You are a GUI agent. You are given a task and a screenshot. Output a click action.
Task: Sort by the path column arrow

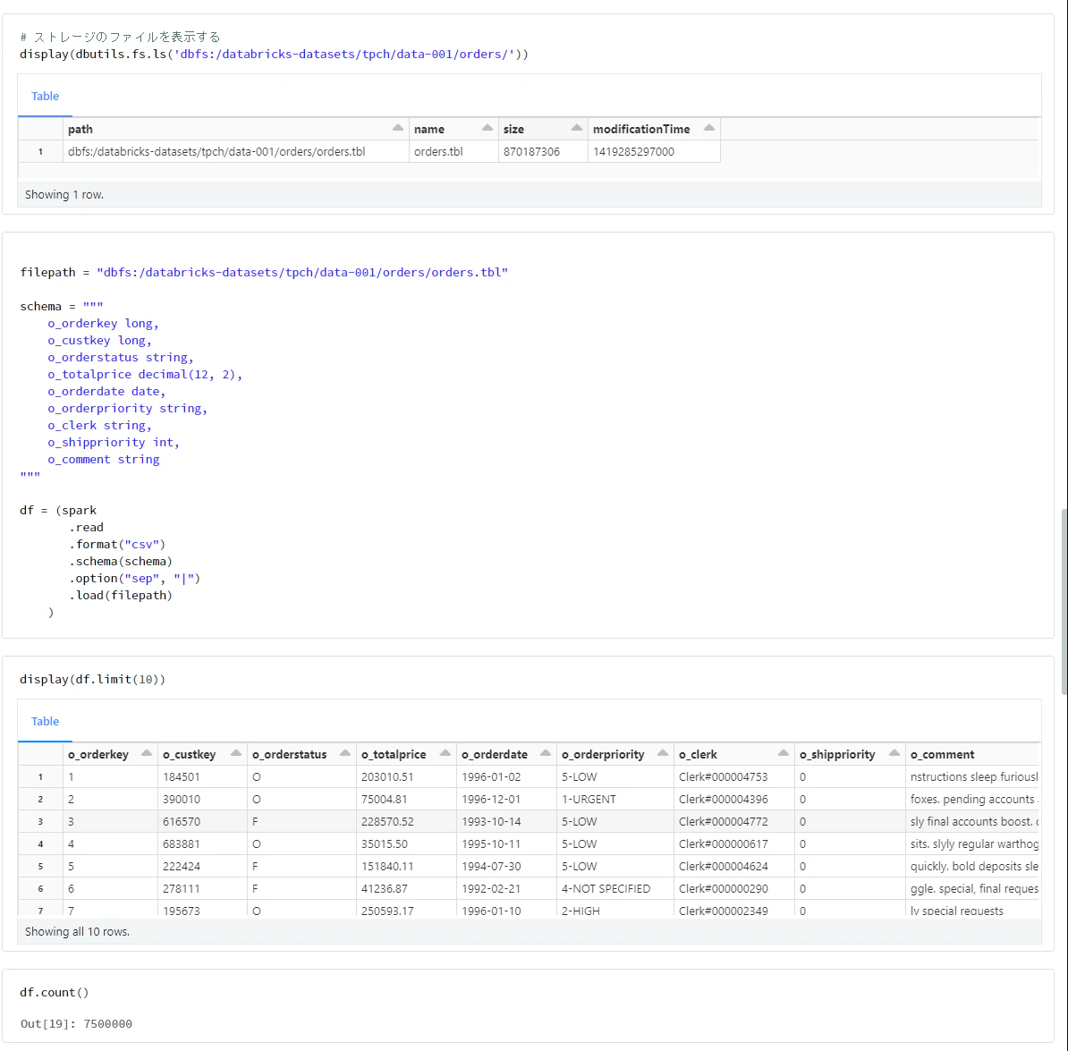click(398, 128)
